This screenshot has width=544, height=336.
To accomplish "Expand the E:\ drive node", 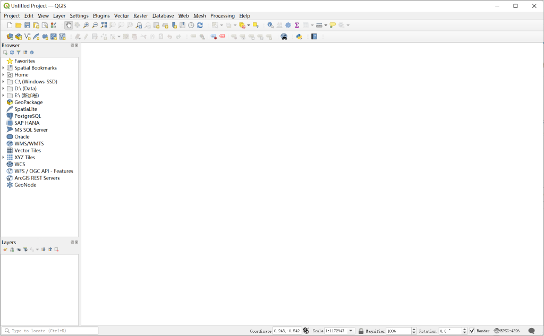I will 4,96.
